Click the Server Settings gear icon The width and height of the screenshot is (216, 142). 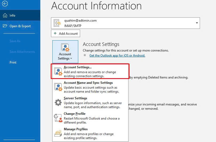click(58, 102)
